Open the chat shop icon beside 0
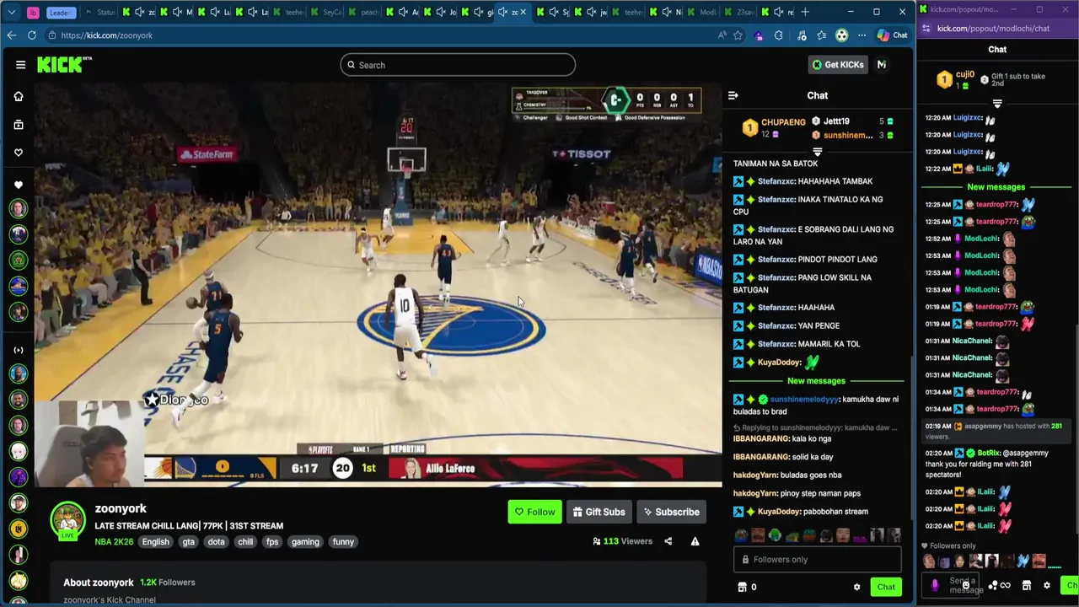Screen dimensions: 1079x607 (x=742, y=587)
